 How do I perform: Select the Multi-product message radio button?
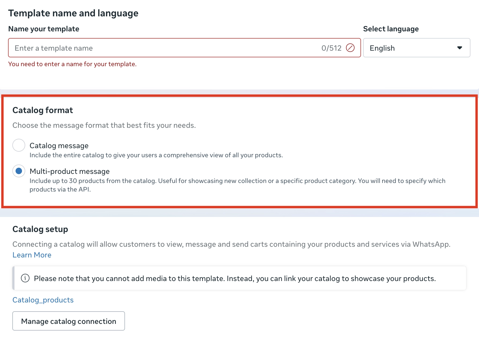pyautogui.click(x=19, y=171)
